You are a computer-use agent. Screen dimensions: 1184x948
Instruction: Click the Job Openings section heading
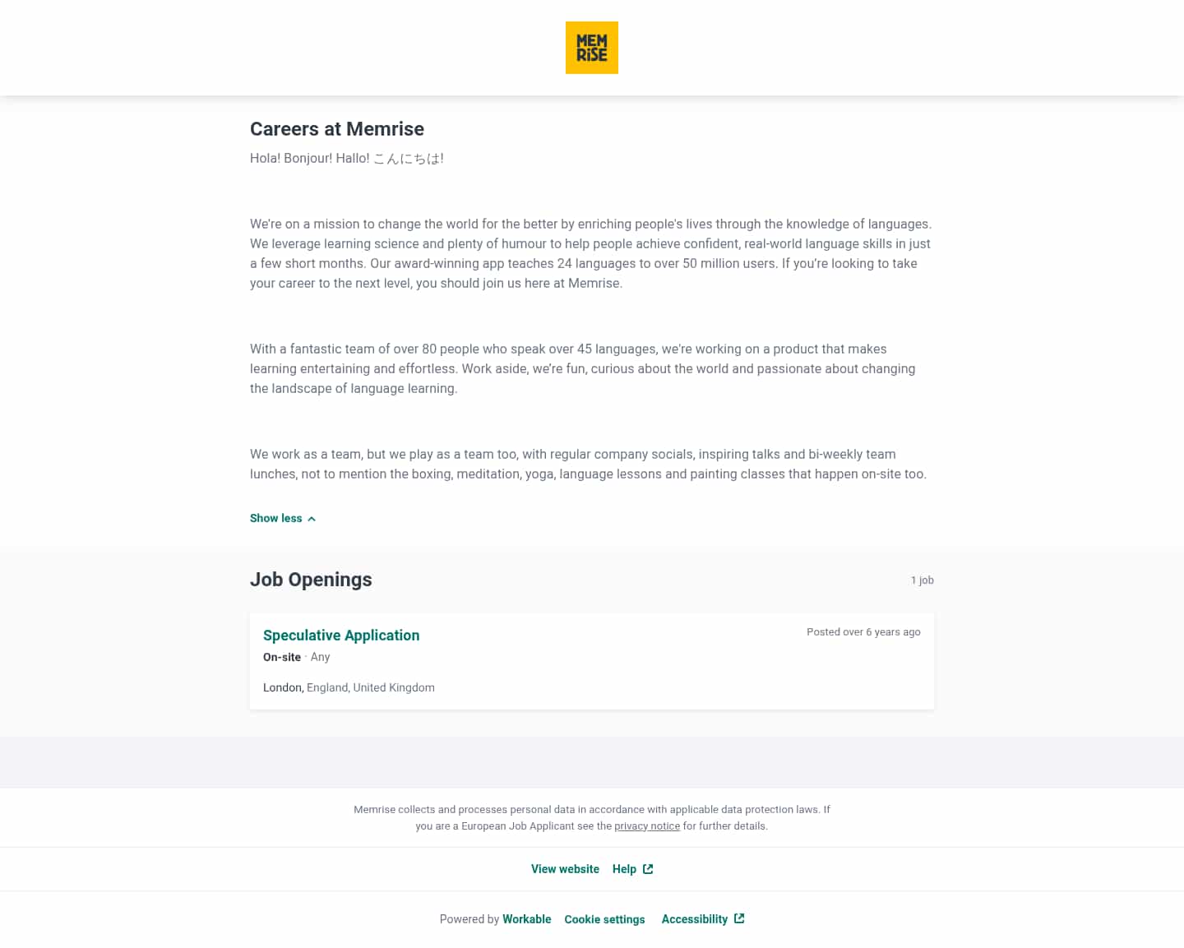pos(311,580)
